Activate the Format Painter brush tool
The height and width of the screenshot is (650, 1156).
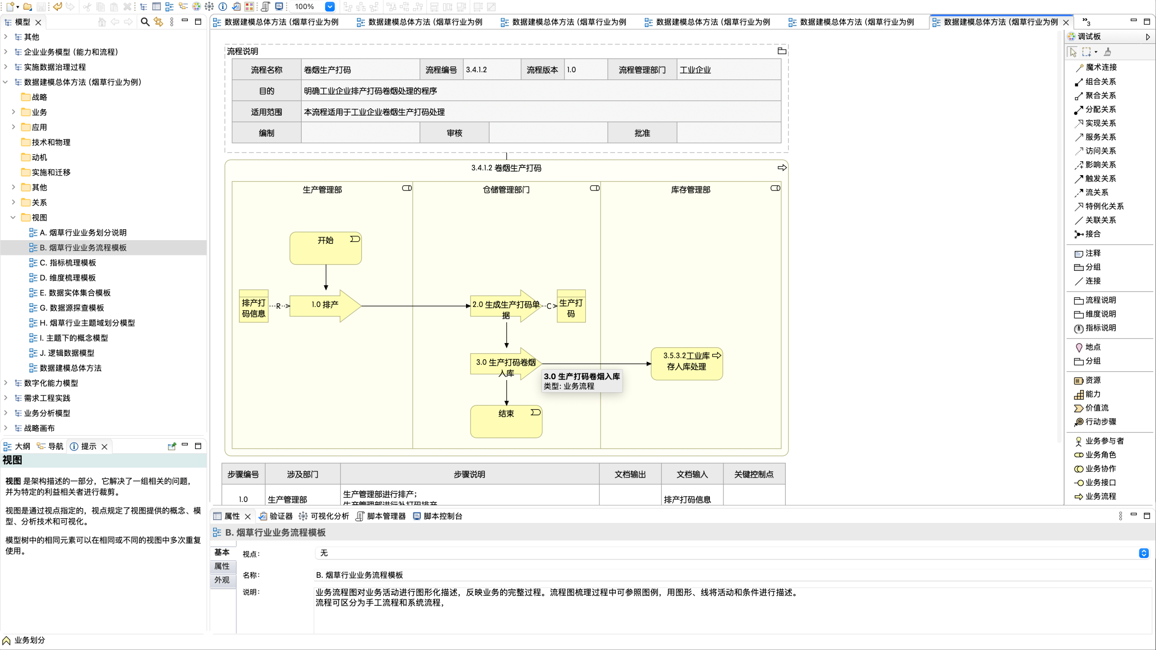click(x=1107, y=52)
